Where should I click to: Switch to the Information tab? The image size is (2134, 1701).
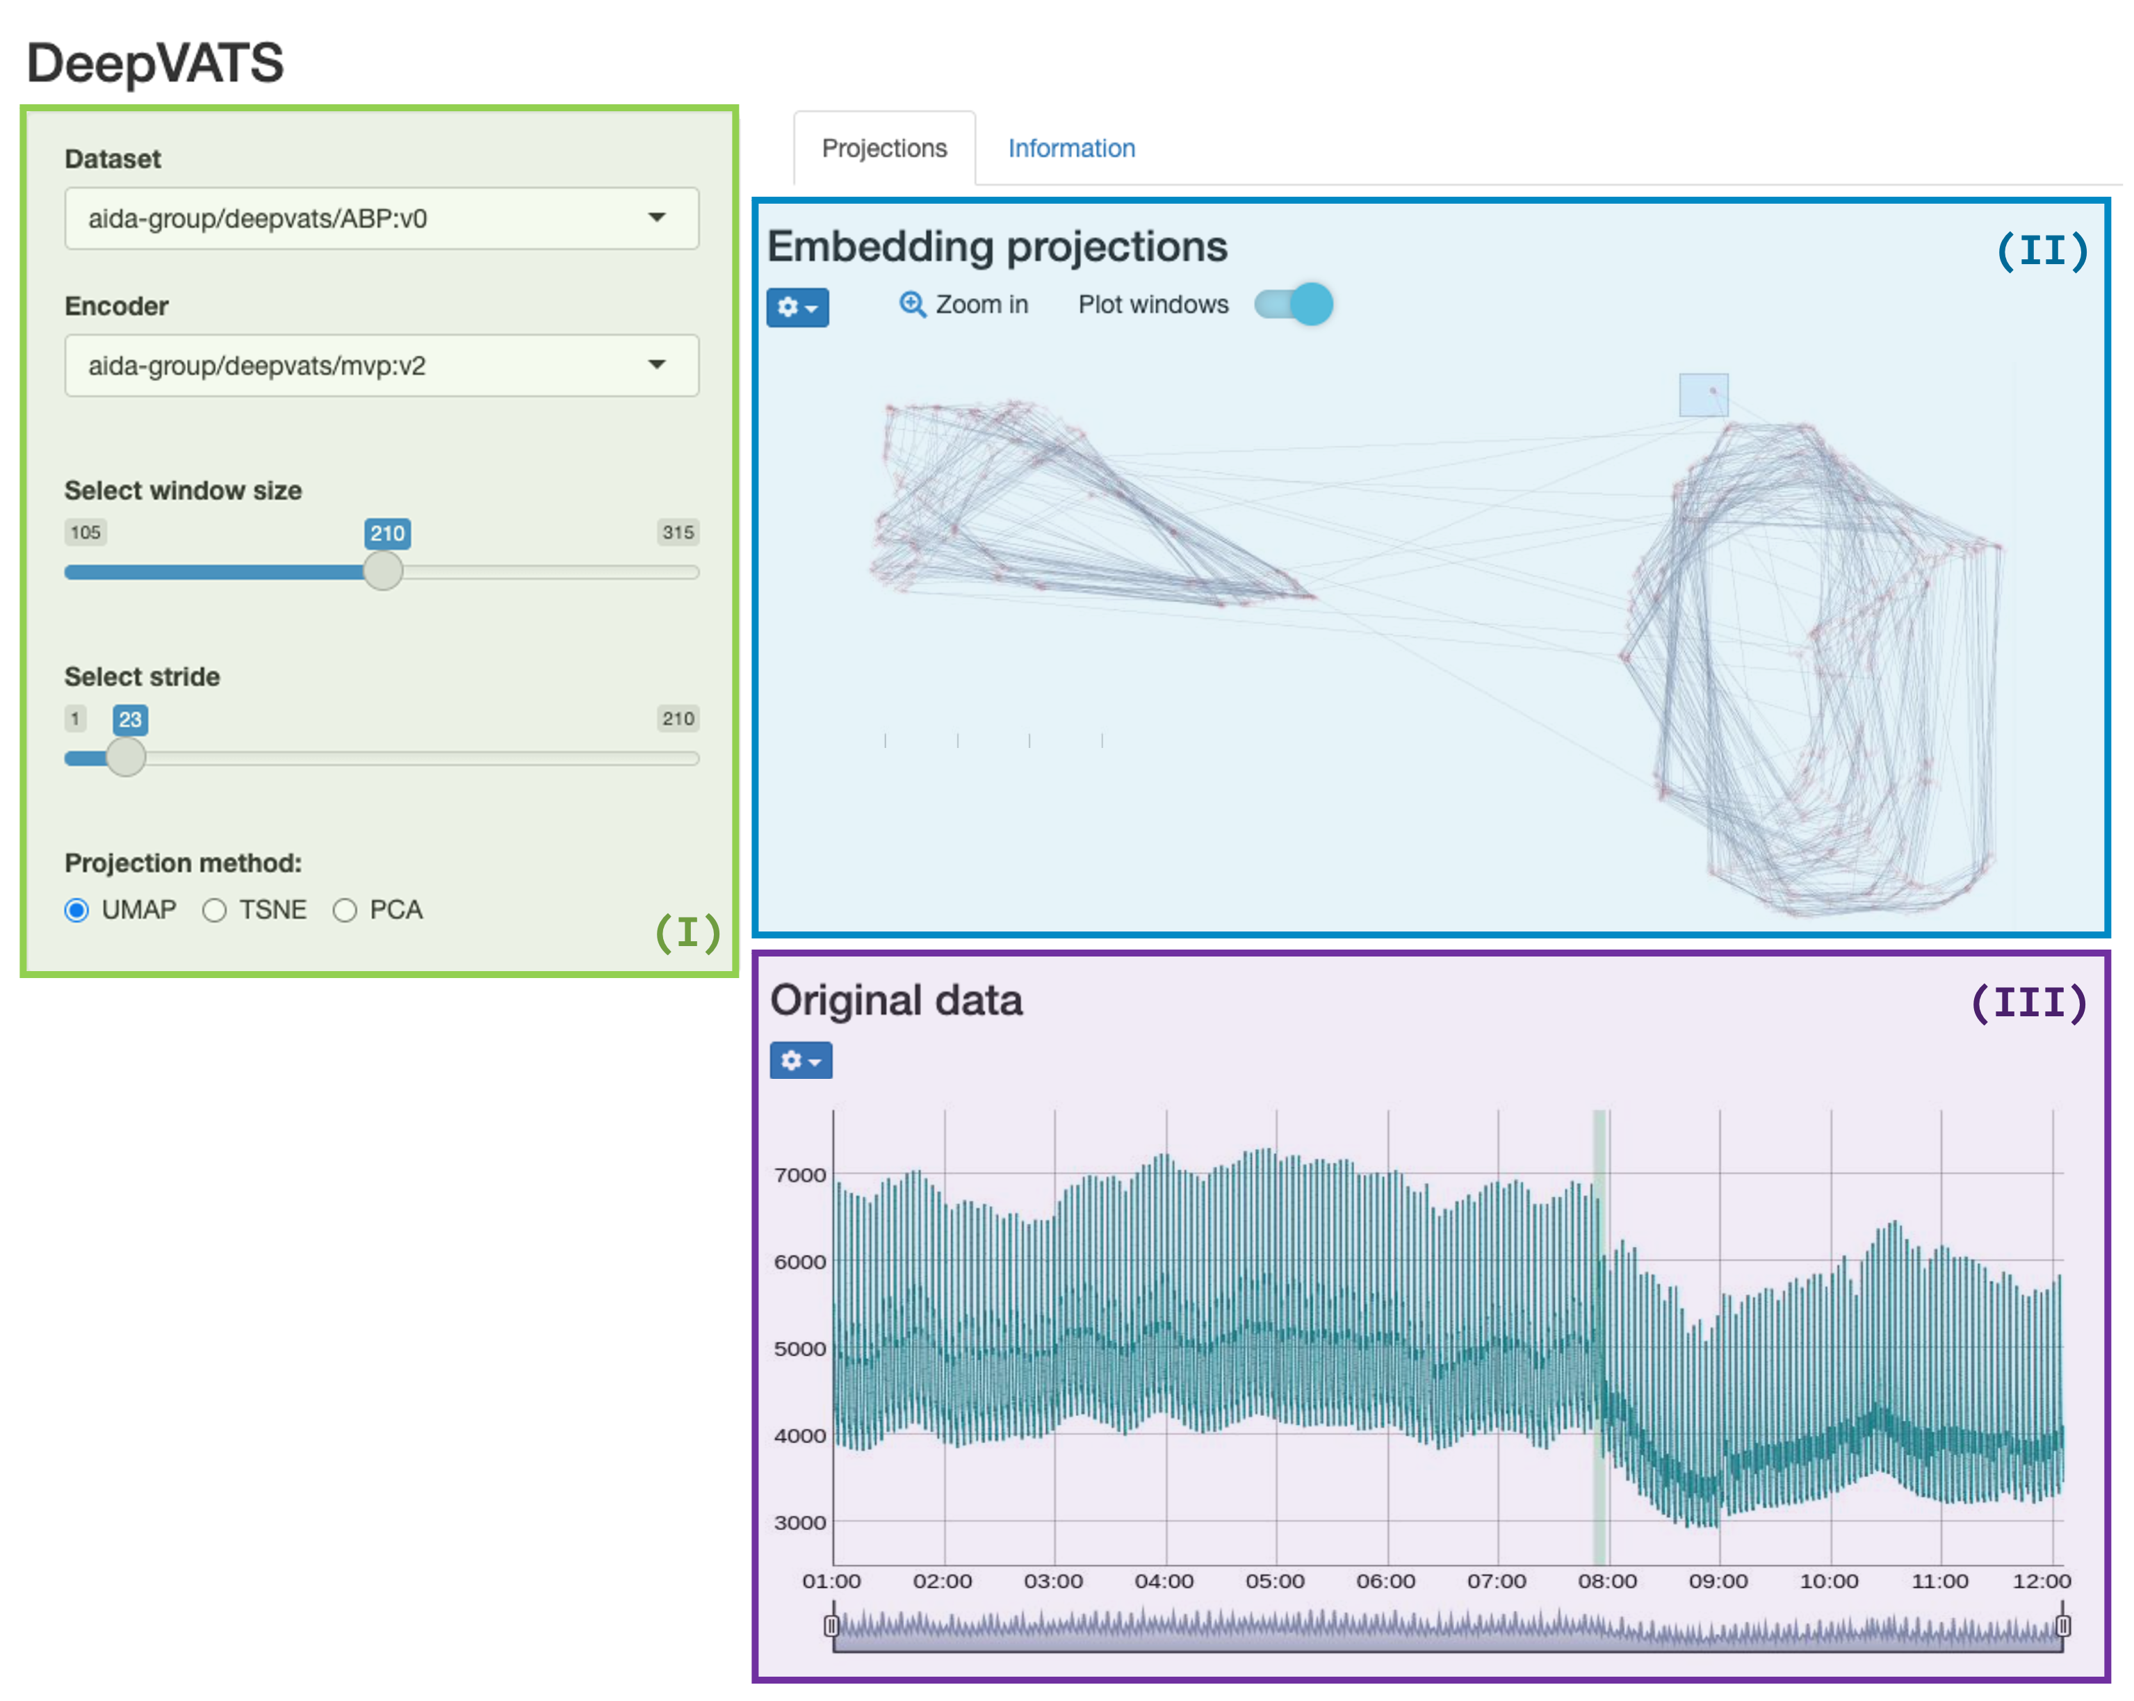point(1071,149)
